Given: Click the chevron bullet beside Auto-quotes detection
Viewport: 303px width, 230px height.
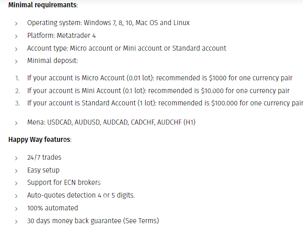Looking at the screenshot, I should pos(16,196).
